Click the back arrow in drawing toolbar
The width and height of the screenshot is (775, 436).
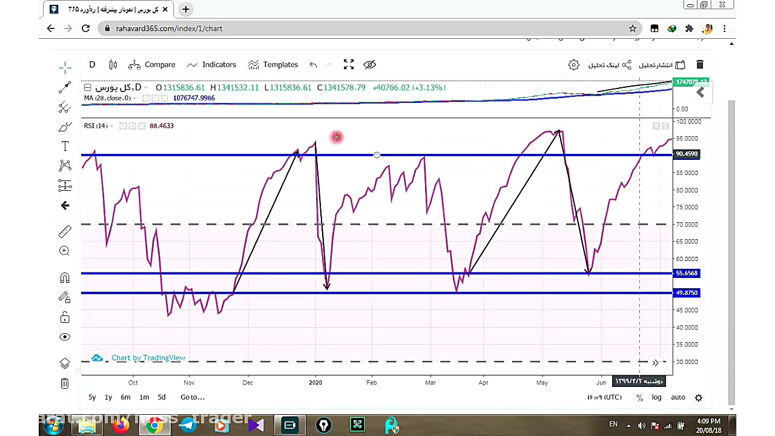coord(65,206)
